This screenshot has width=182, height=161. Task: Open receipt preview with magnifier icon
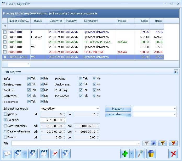pos(140,153)
